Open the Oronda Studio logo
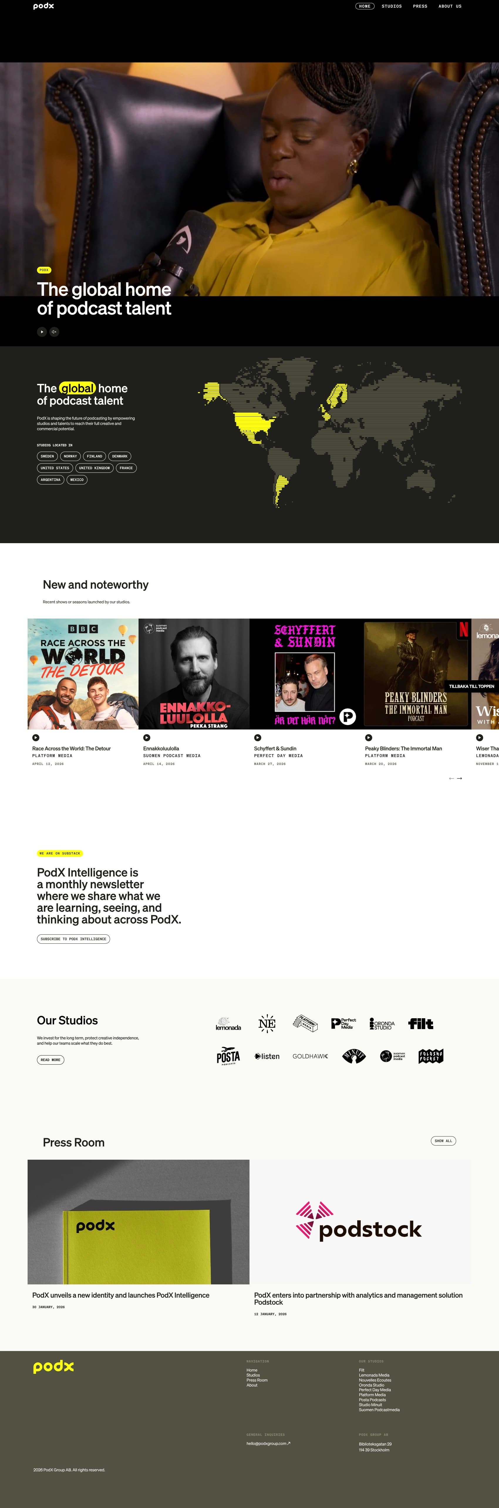 (382, 1024)
